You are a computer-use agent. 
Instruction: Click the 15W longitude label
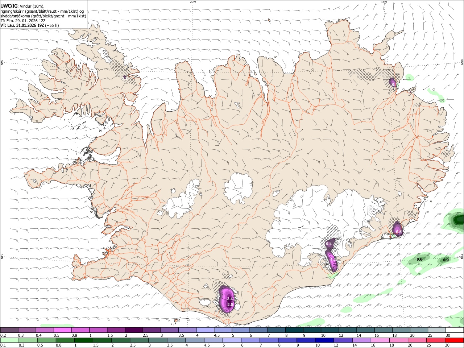[384, 2]
